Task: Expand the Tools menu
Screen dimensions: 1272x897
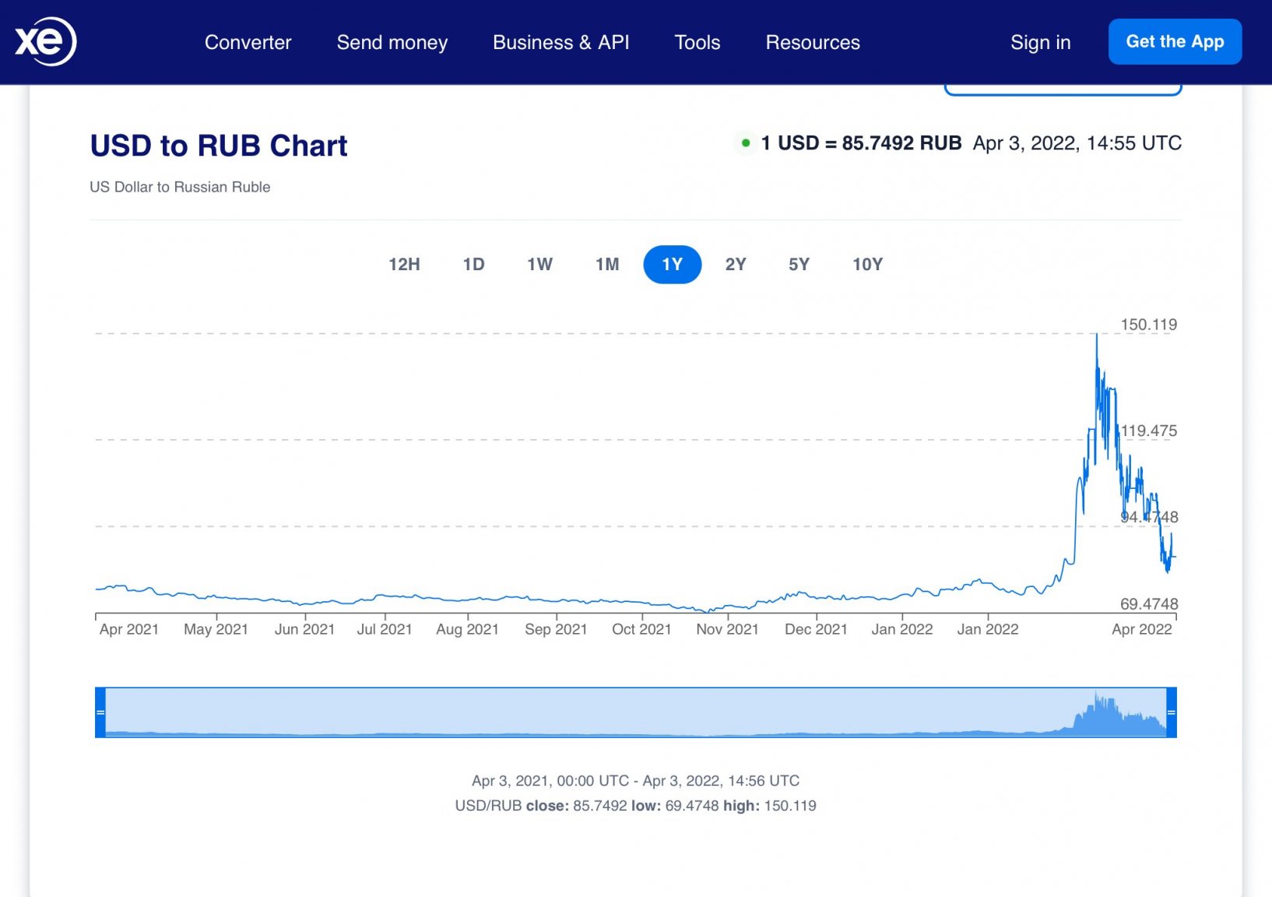Action: tap(697, 42)
